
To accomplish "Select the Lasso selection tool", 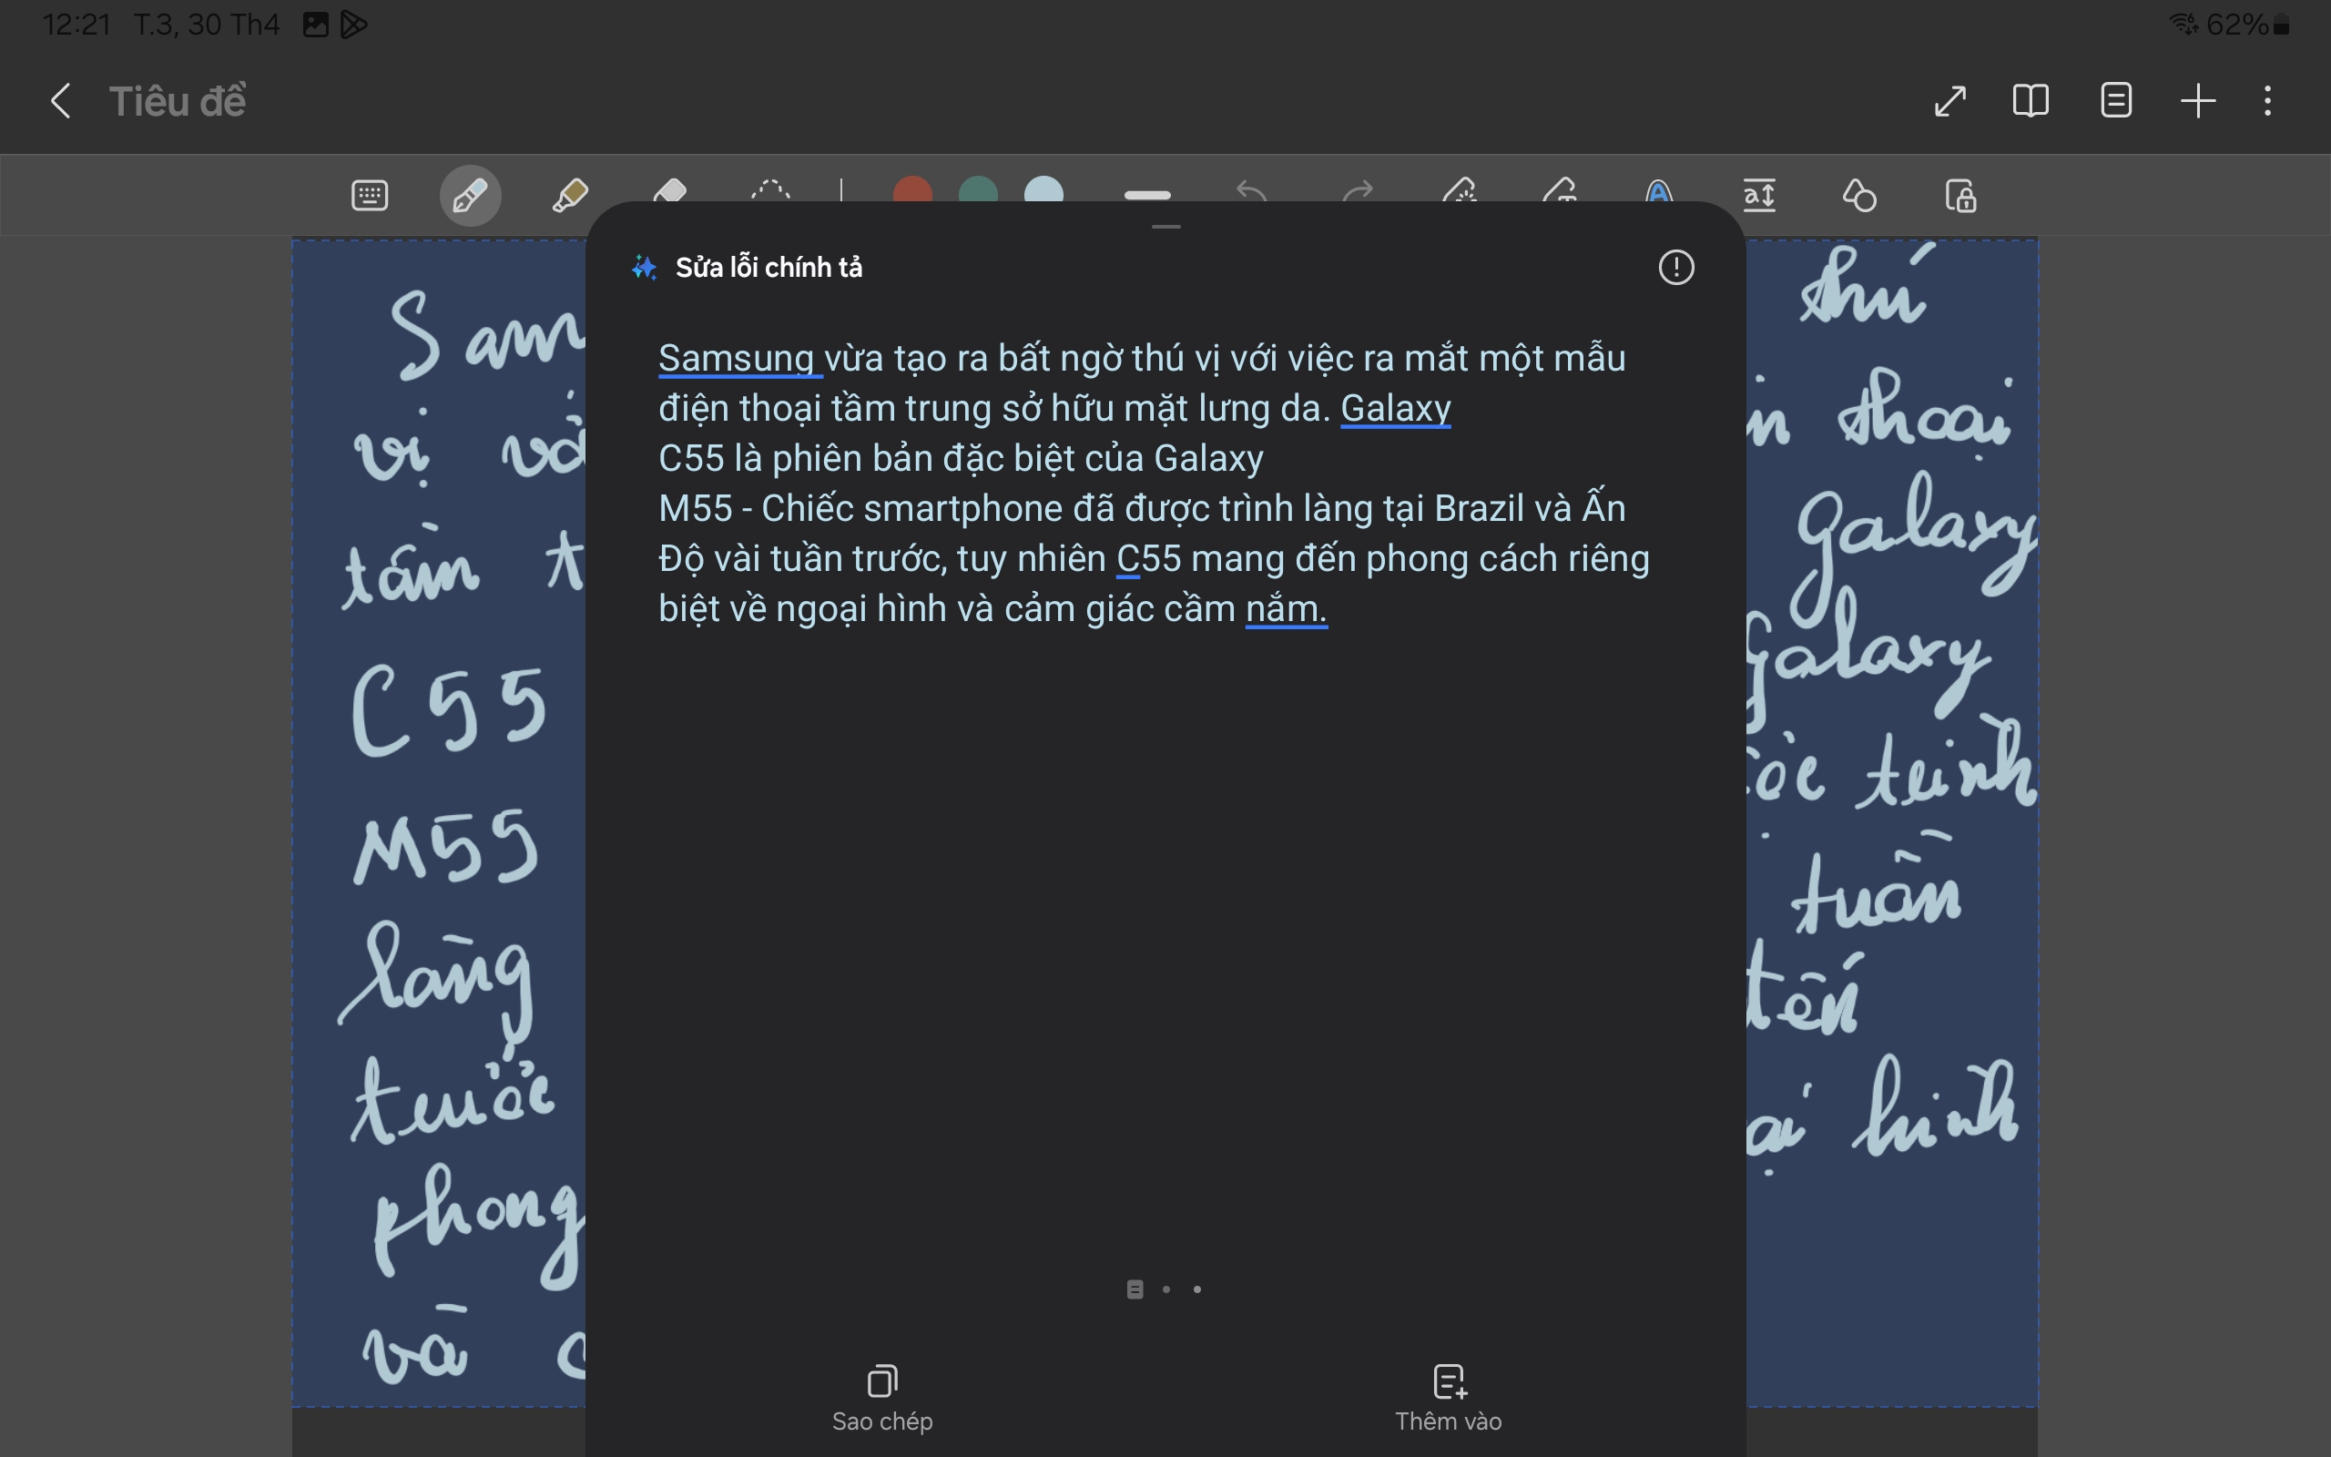I will coord(769,189).
